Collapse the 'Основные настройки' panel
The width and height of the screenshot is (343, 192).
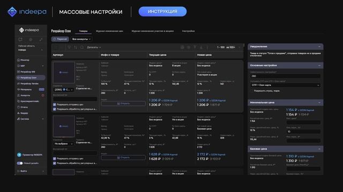(319, 65)
